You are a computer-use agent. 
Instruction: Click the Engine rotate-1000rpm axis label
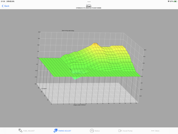(80, 105)
